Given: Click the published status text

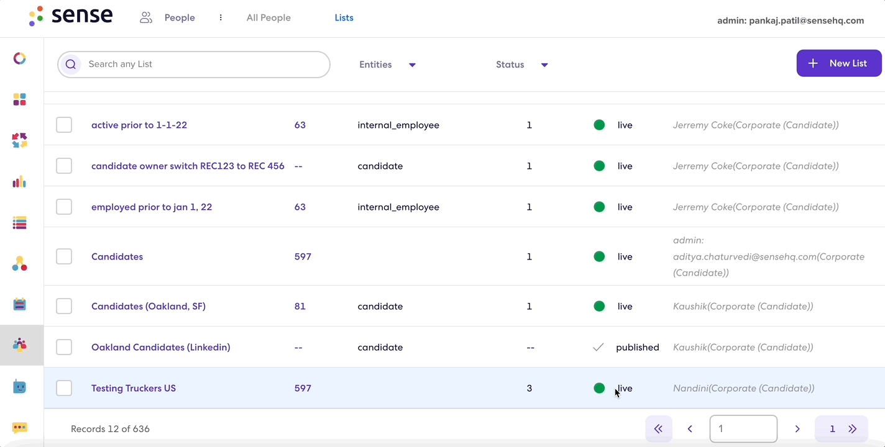Looking at the screenshot, I should 638,347.
